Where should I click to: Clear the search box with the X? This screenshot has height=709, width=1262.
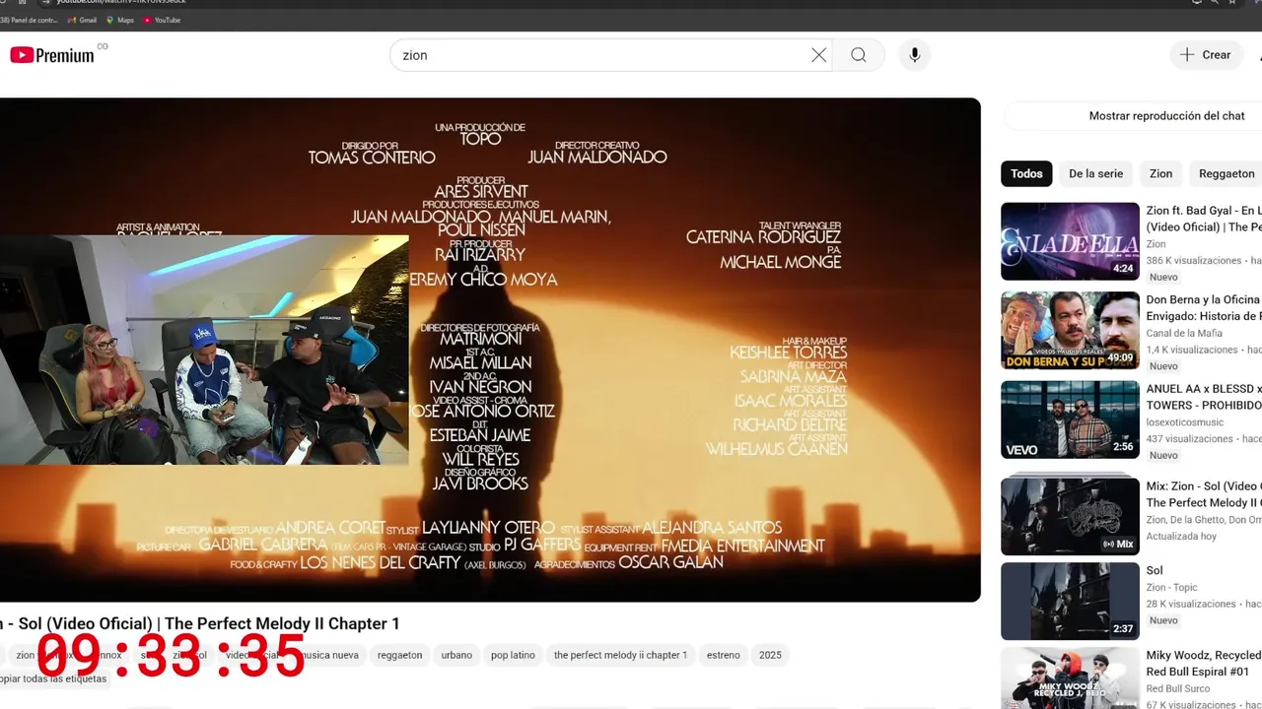(818, 55)
